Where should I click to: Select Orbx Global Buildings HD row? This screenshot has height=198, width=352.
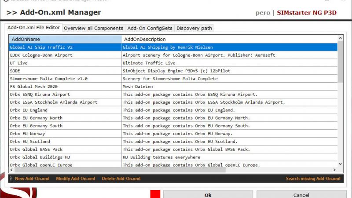coord(173,158)
